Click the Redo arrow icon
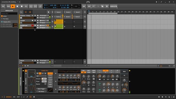Viewport: 176px width, 99px height. click(x=98, y=6)
